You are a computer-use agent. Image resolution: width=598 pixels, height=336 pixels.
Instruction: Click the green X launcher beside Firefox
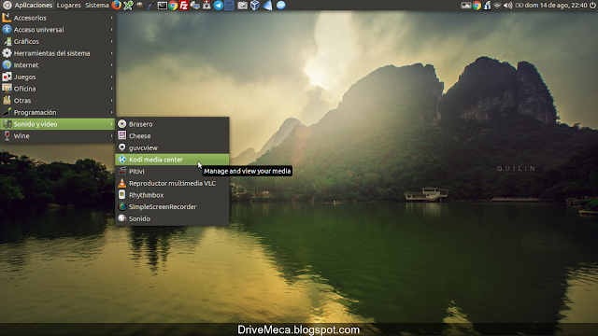[x=128, y=6]
